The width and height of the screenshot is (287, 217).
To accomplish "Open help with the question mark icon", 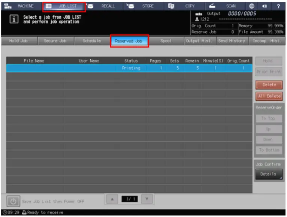I will point(278,6).
